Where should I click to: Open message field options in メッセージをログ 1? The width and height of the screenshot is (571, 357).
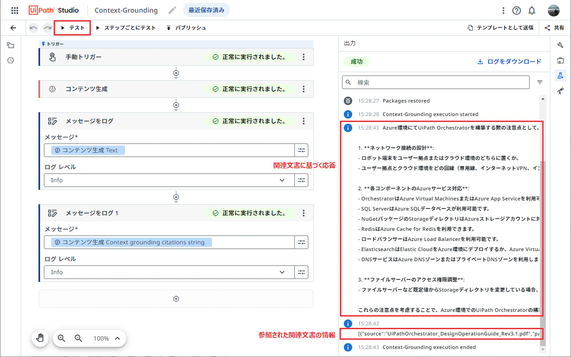[301, 242]
